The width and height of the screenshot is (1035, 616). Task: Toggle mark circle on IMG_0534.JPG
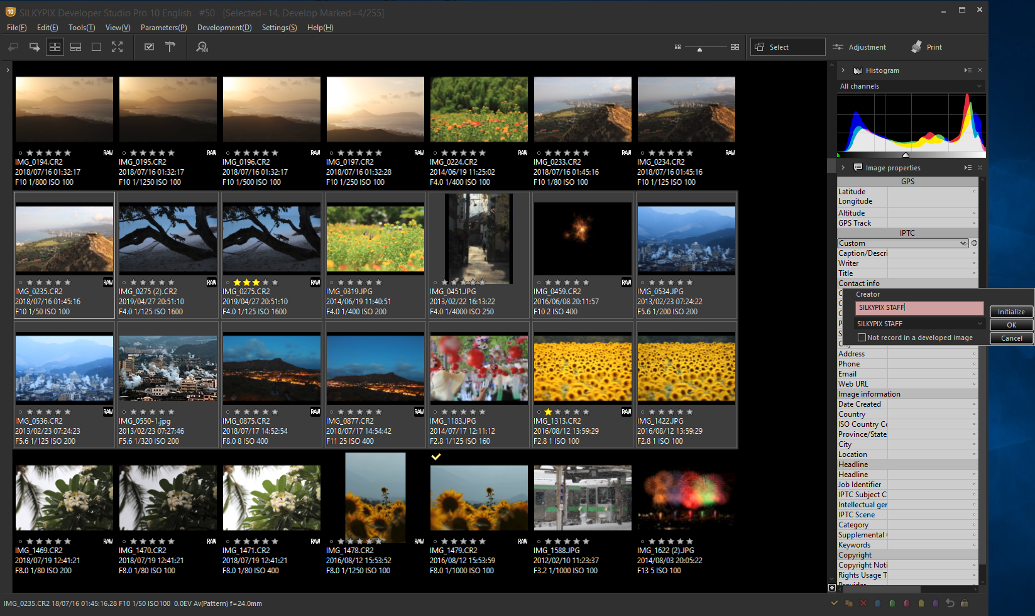click(642, 282)
